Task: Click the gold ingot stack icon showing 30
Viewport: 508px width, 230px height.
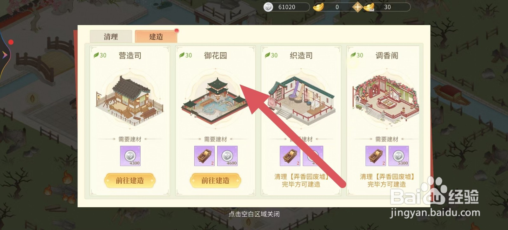Action: click(369, 7)
